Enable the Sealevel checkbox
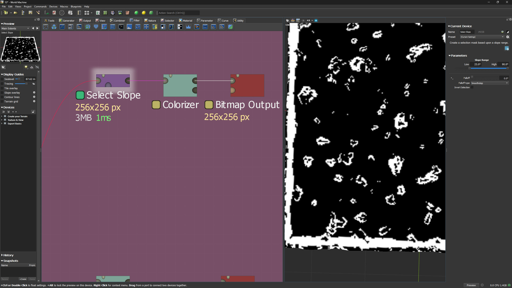This screenshot has height=288, width=512. coord(2,79)
